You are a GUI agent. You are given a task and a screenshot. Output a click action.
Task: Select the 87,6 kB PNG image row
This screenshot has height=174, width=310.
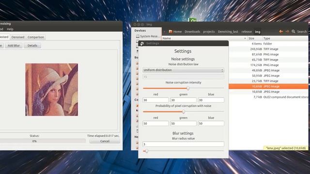point(268,54)
